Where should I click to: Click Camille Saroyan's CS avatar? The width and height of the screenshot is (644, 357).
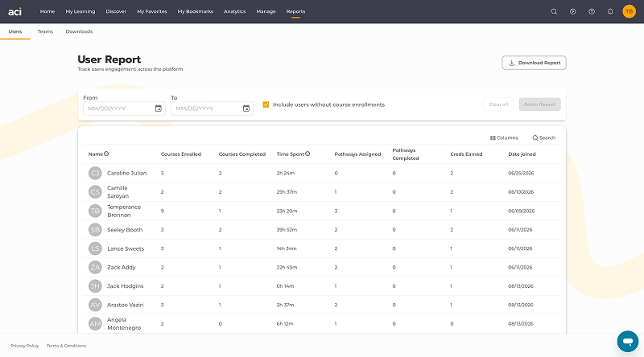coord(95,191)
